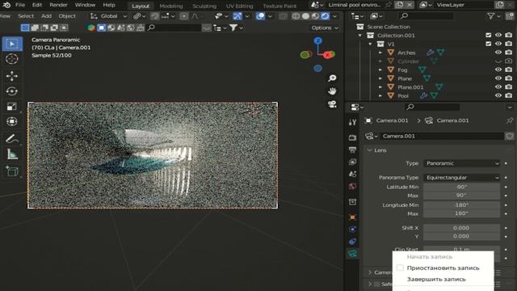Disable Plane.001 in renders camera icon
517x291 pixels.
coord(509,87)
